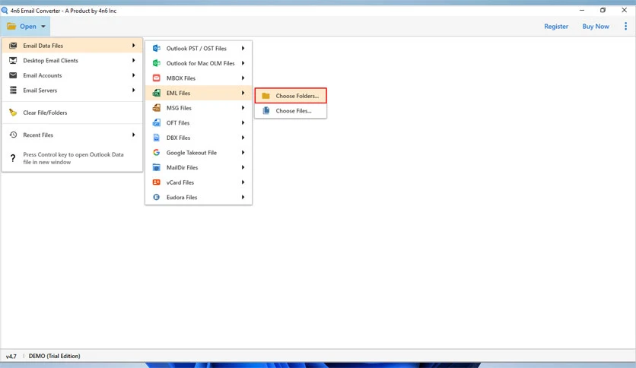Click the Recent Files clock icon
Image resolution: width=636 pixels, height=368 pixels.
point(13,135)
